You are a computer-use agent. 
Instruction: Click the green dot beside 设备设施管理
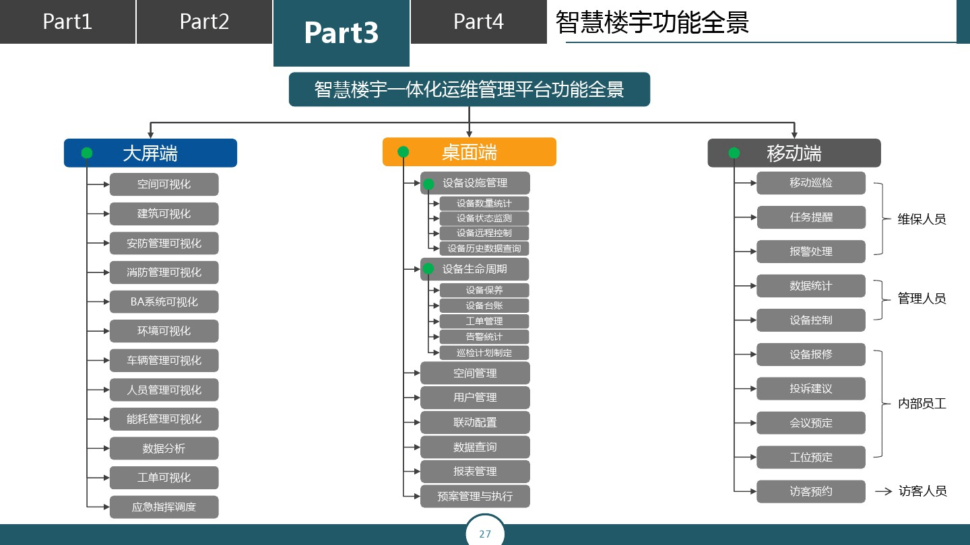pyautogui.click(x=428, y=184)
